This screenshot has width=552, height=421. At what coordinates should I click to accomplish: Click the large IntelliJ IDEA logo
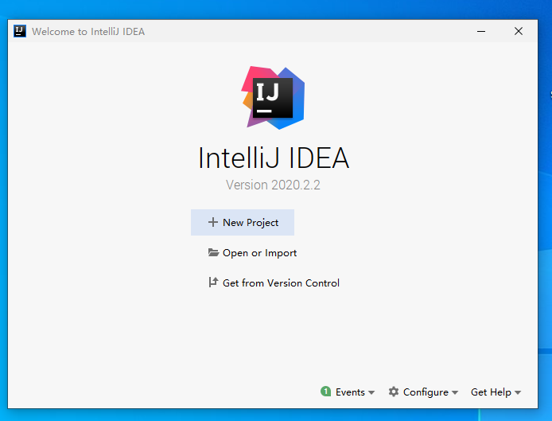pyautogui.click(x=273, y=98)
